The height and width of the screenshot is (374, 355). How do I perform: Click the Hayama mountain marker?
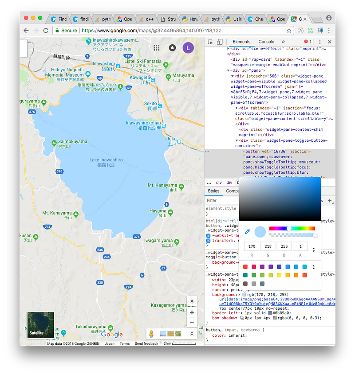pos(170,212)
